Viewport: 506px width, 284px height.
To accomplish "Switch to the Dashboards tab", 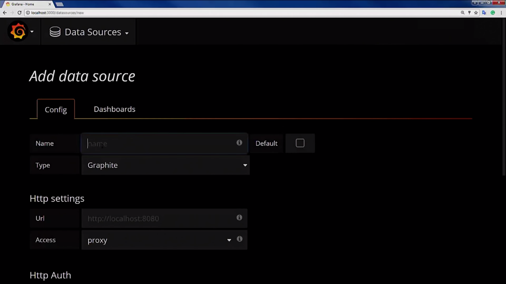I will pos(114,109).
